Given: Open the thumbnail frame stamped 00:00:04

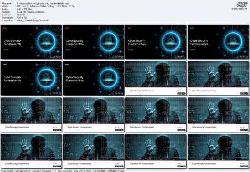Looking at the screenshot, I should pos(31,42).
